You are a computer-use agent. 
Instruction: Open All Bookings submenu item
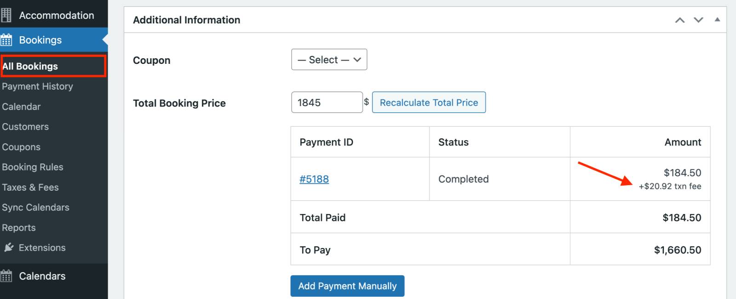pyautogui.click(x=30, y=66)
